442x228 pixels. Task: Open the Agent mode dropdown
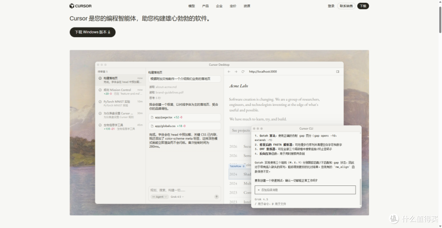160,197
